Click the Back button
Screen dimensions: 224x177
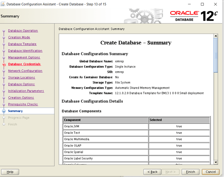click(x=154, y=172)
